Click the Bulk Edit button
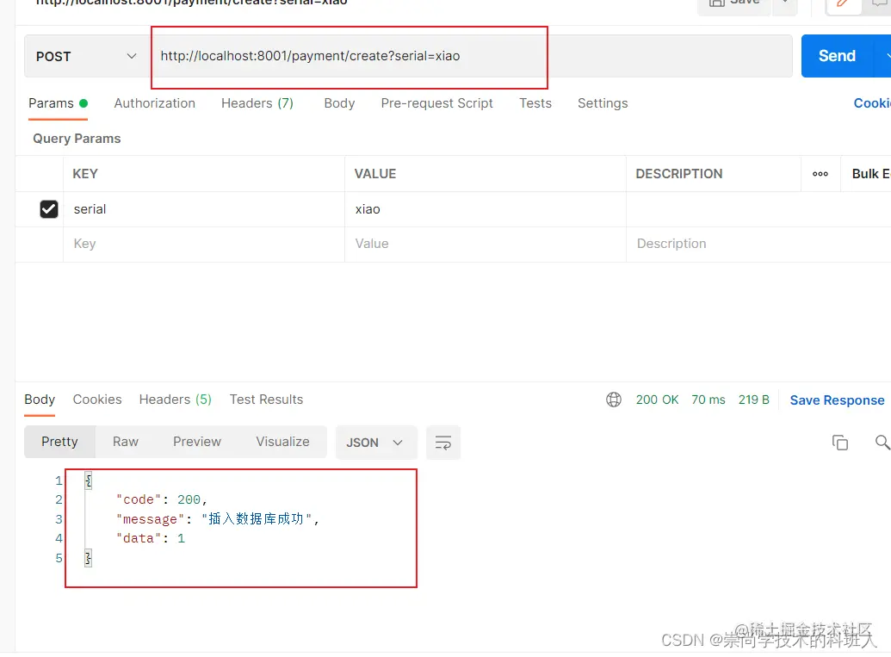Viewport: 891px width, 657px height. tap(871, 174)
